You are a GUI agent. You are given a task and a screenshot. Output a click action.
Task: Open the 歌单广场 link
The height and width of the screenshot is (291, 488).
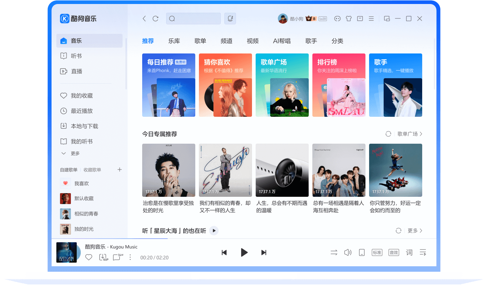point(410,134)
